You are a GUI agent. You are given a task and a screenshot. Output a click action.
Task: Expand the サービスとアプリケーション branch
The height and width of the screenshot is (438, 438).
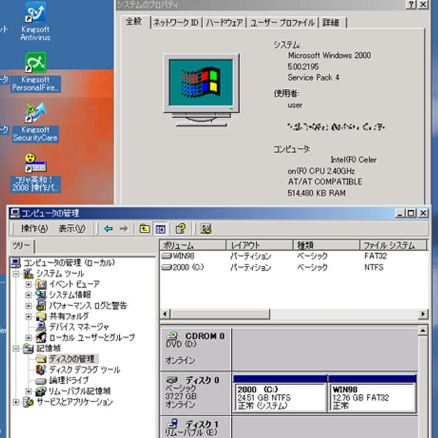tap(16, 402)
